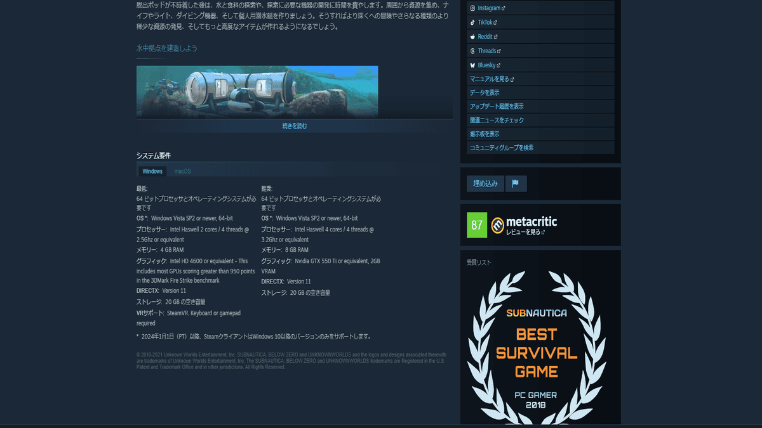
Task: Click the external-link arrow beside レビューを見る
Action: pos(543,232)
